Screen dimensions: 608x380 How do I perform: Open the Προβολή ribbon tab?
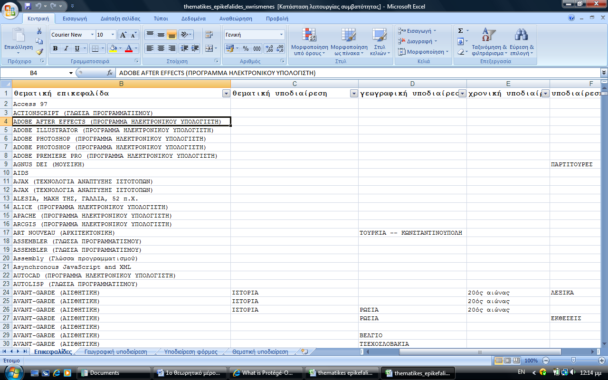(x=277, y=19)
